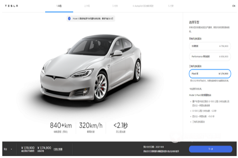Go to the third configuration step tab
The image size is (238, 158).
115,6
